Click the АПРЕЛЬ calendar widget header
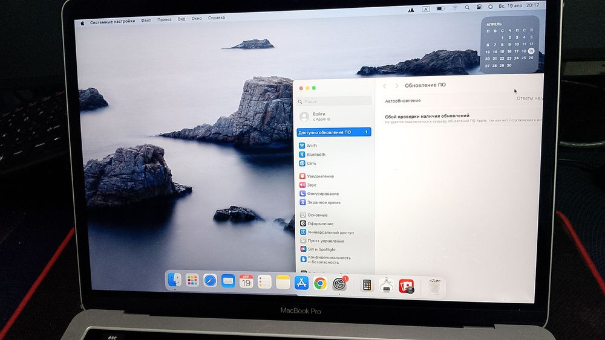Image resolution: width=605 pixels, height=340 pixels. point(494,24)
